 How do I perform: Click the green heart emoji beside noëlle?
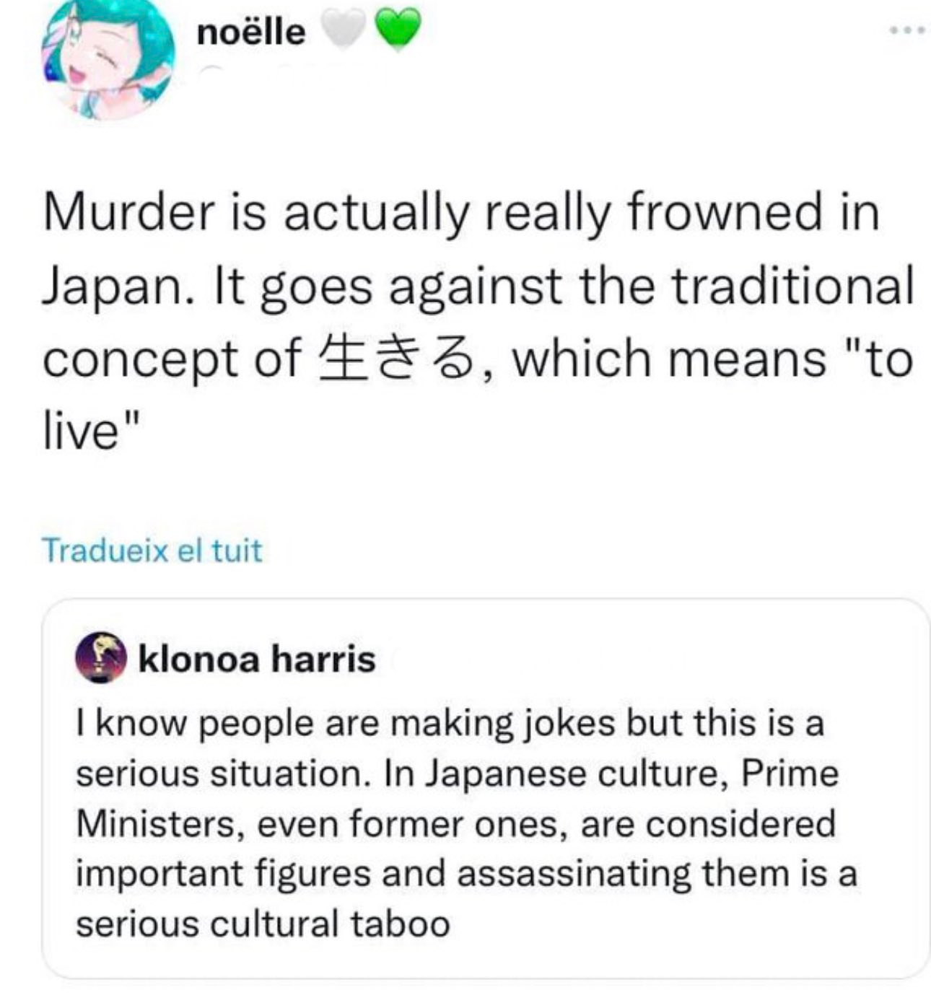(397, 32)
